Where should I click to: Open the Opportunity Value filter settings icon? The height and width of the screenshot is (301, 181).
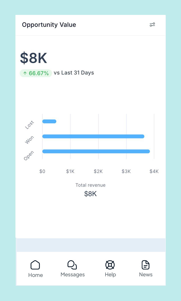click(x=152, y=25)
